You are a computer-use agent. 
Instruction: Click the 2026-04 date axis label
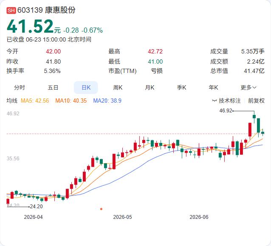point(33,217)
